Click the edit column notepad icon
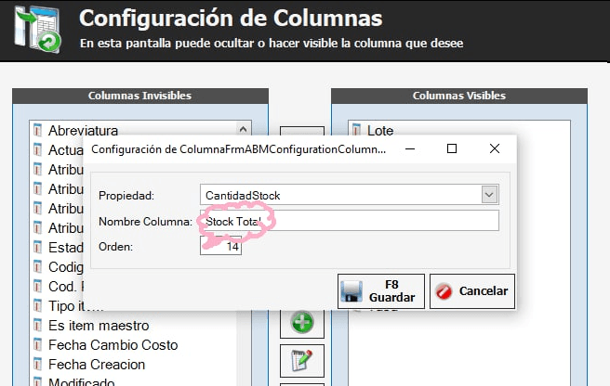Screen dimensions: 610x386 click(301, 360)
